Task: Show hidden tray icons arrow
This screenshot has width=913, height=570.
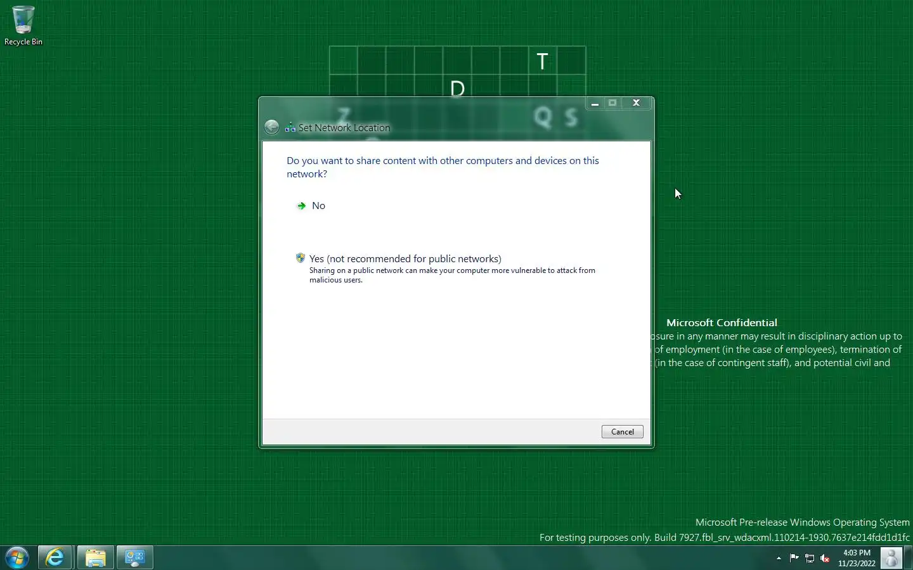Action: [x=779, y=558]
